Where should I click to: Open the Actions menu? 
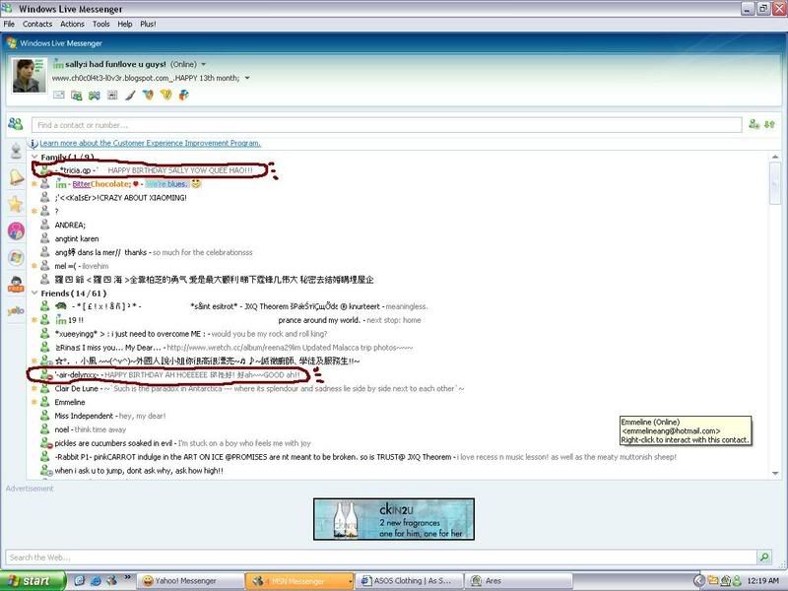click(72, 24)
